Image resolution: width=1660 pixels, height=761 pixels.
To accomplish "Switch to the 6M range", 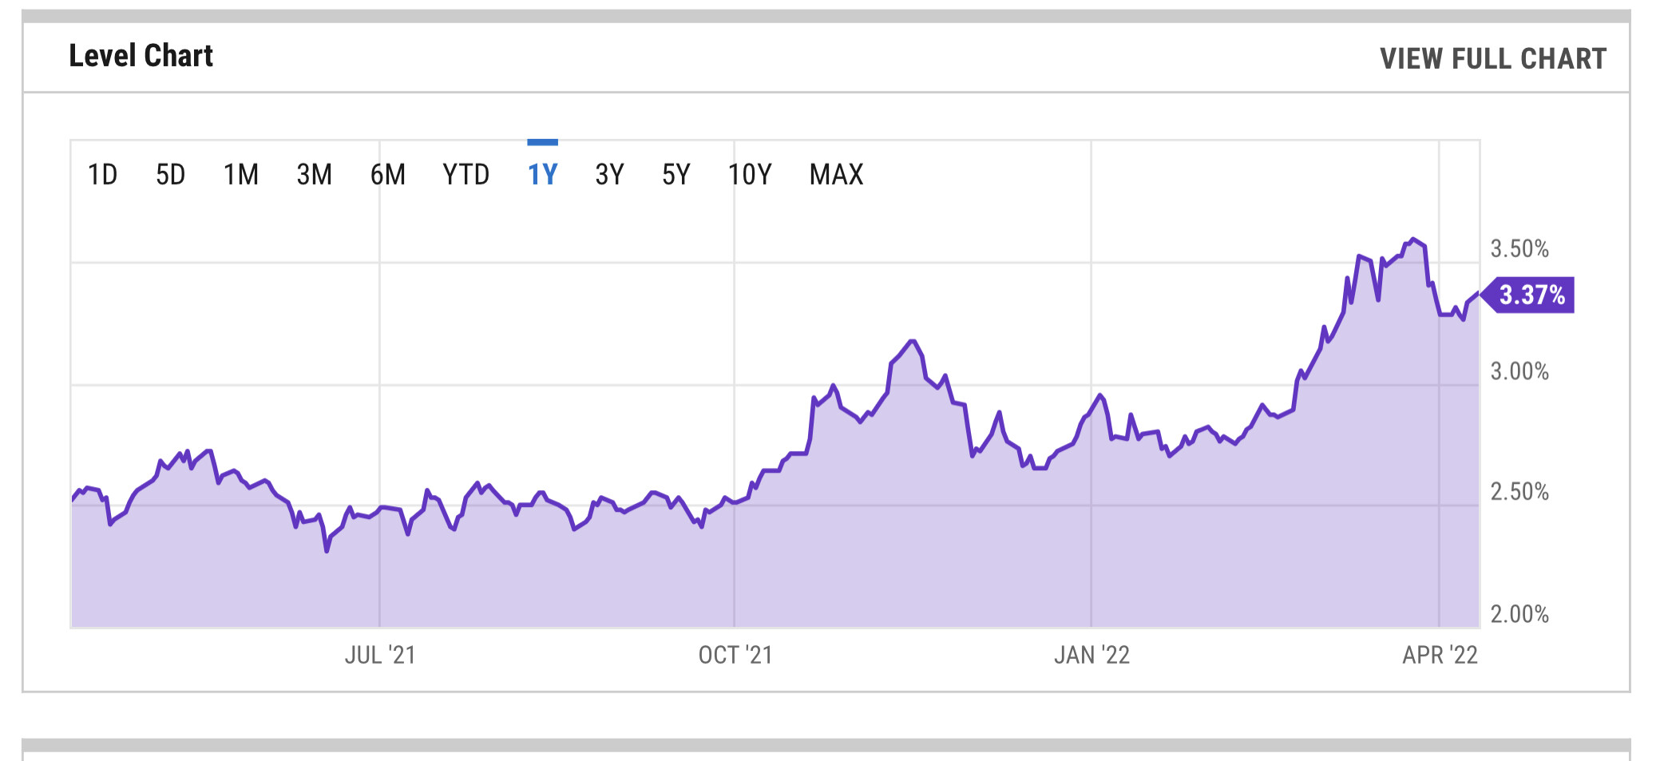I will click(x=387, y=174).
